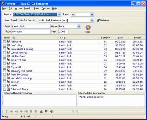Open the Device drive dropdown
147x120 pixels.
point(59,14)
